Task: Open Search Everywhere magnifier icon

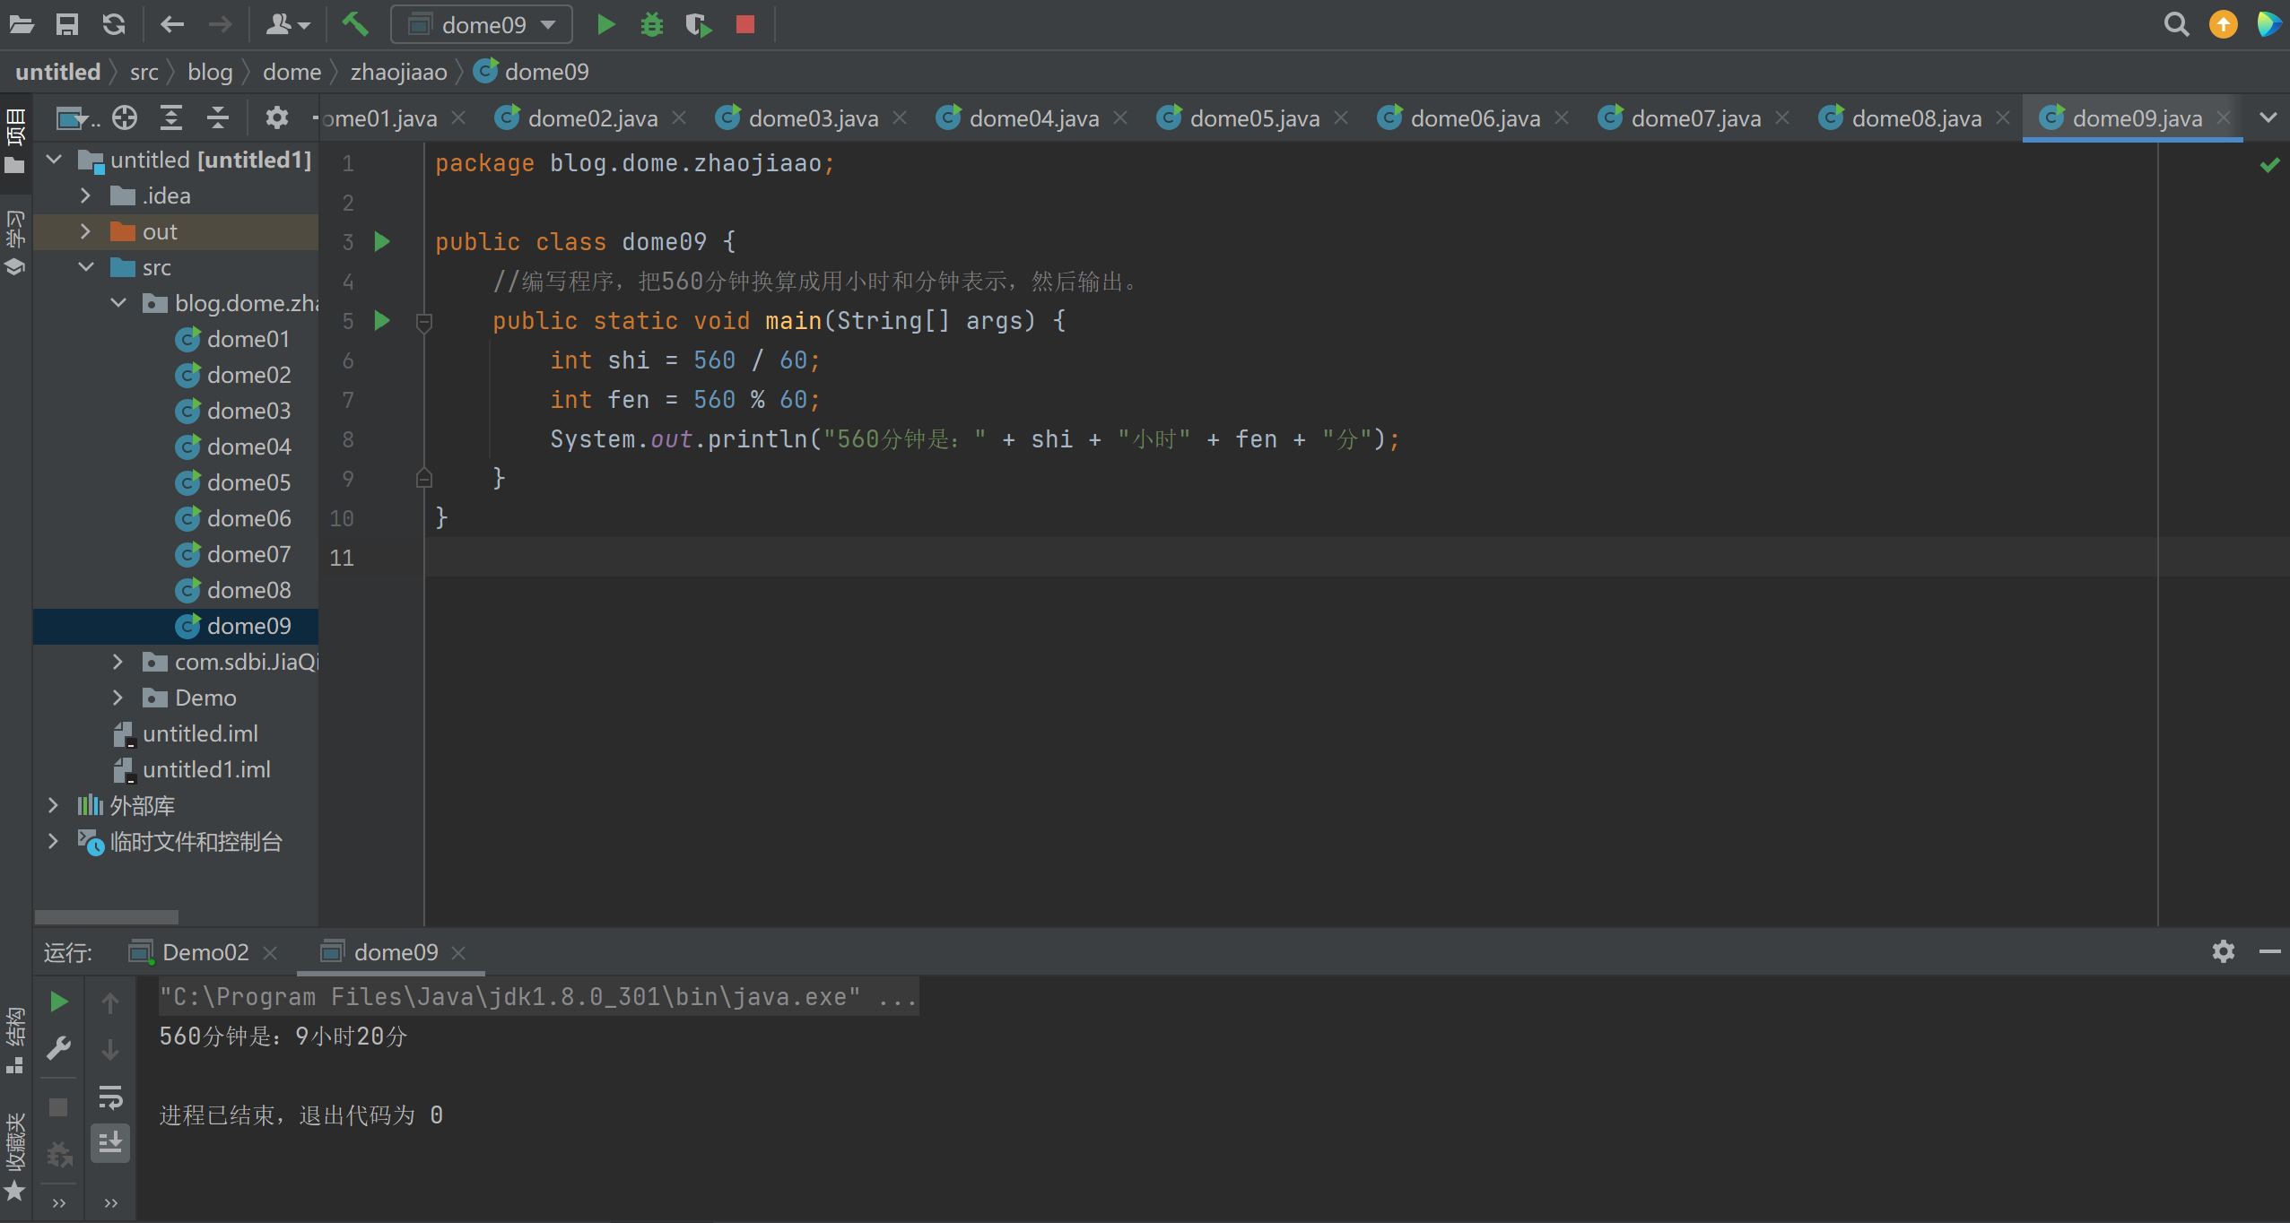Action: pyautogui.click(x=2176, y=24)
